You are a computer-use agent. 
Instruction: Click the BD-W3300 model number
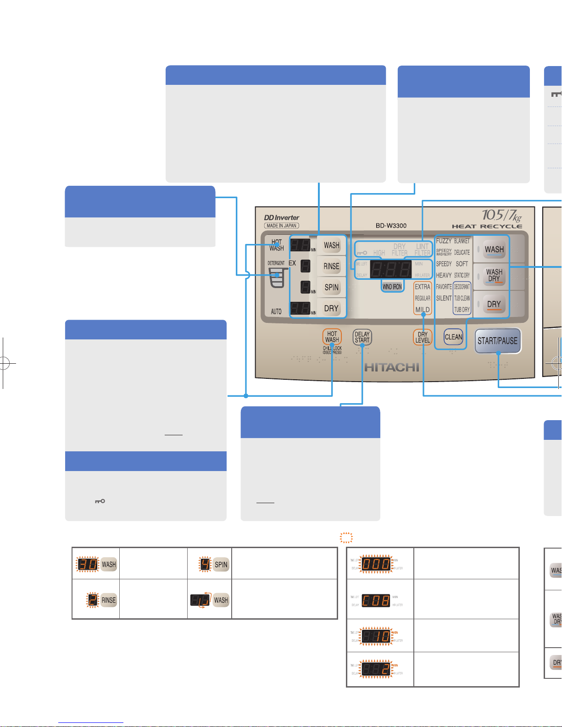(x=391, y=226)
